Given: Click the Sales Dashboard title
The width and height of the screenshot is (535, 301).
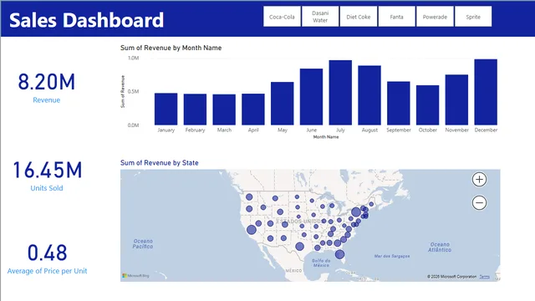Looking at the screenshot, I should point(86,20).
